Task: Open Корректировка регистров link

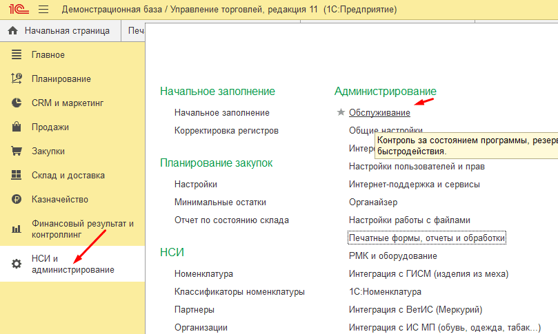Action: (x=226, y=131)
